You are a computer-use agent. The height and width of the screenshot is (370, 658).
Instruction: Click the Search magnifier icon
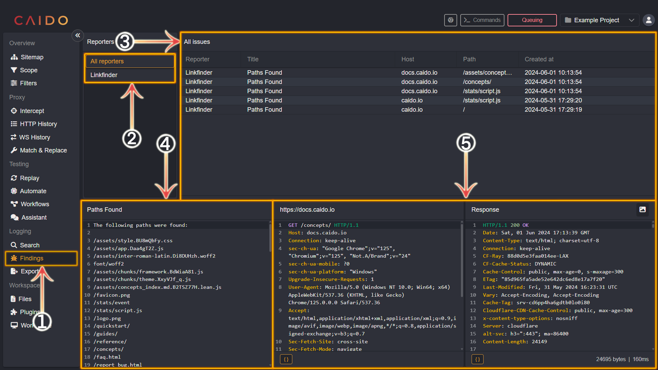[14, 245]
